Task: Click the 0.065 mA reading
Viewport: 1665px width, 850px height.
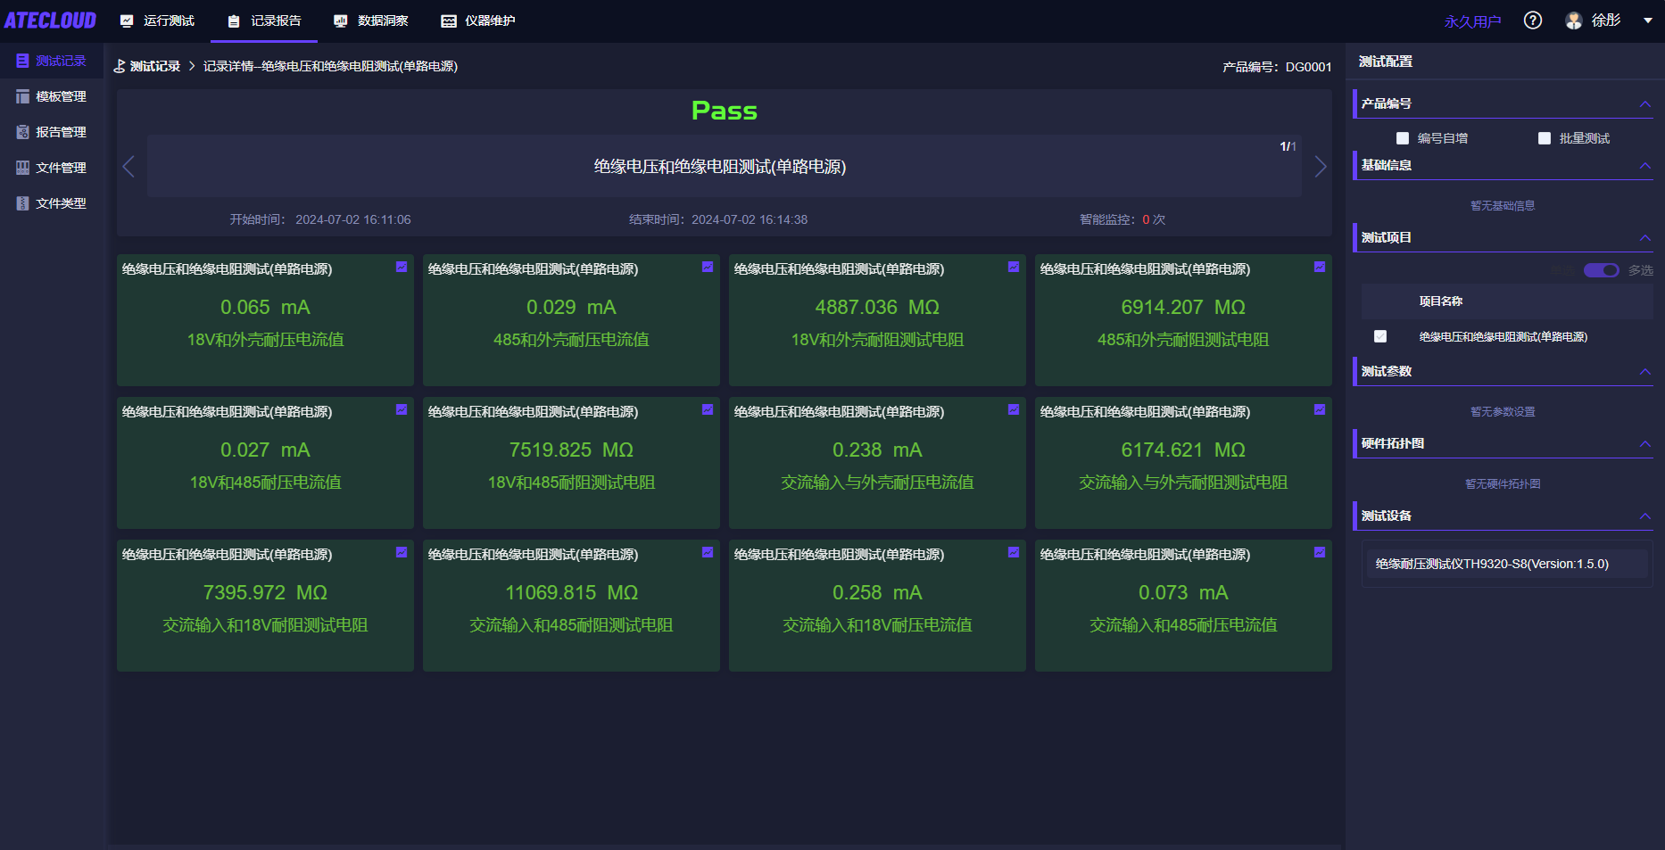Action: [x=265, y=308]
